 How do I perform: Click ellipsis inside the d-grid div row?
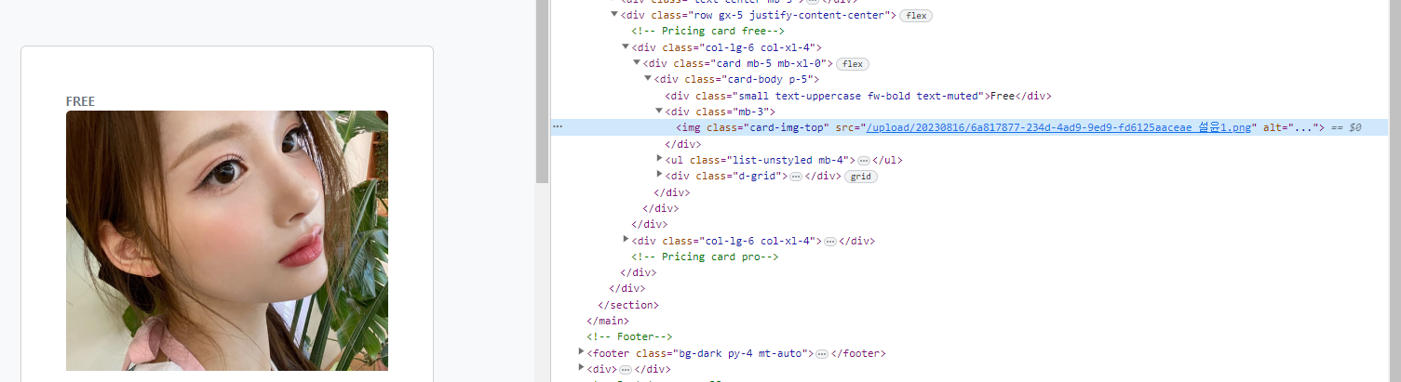pos(796,177)
